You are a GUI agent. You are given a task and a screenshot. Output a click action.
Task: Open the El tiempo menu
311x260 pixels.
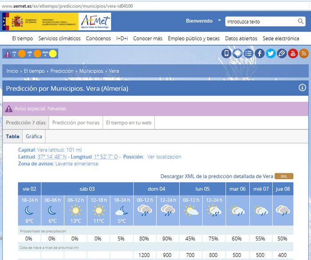point(22,39)
